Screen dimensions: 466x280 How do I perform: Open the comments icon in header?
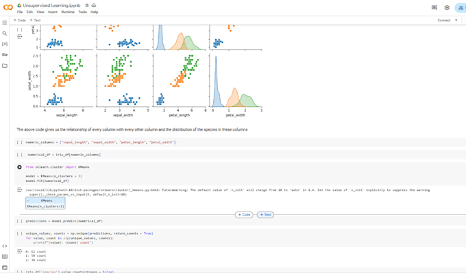point(434,8)
